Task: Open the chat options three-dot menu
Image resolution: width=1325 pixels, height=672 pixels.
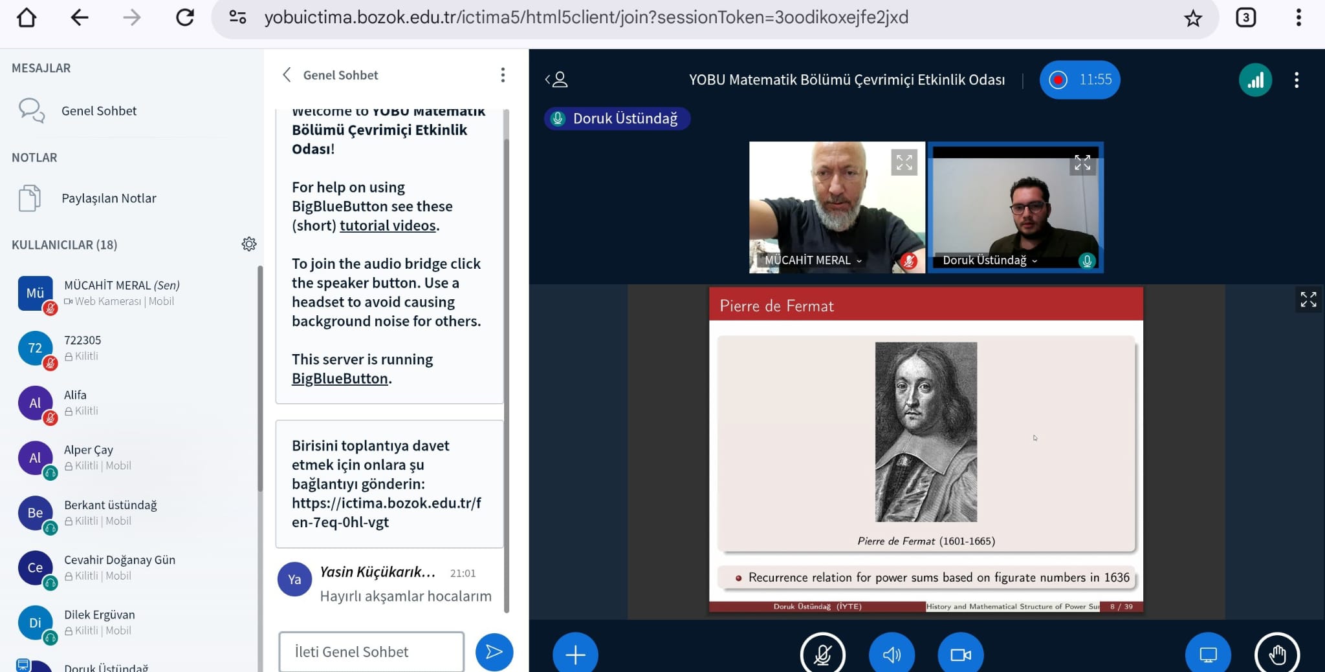Action: tap(503, 75)
